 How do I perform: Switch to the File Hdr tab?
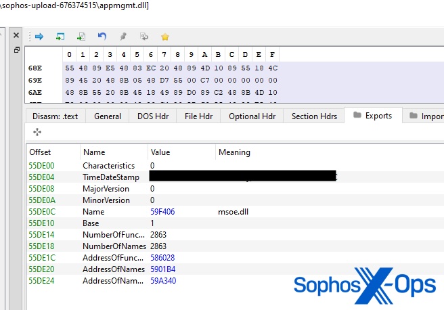coord(199,116)
